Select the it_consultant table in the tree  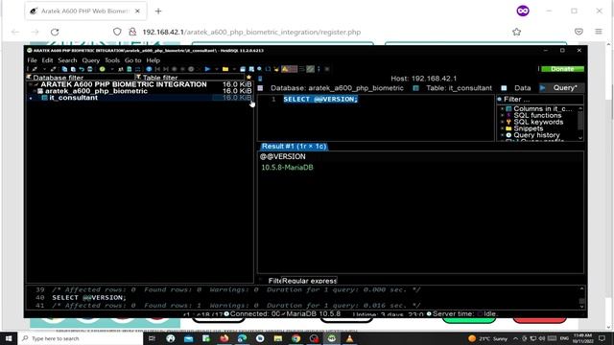[73, 98]
